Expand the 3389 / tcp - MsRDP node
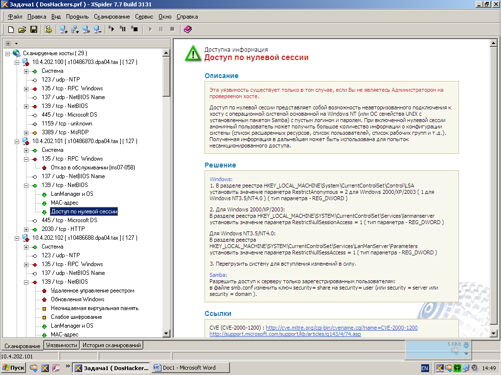501x375 pixels. point(26,132)
